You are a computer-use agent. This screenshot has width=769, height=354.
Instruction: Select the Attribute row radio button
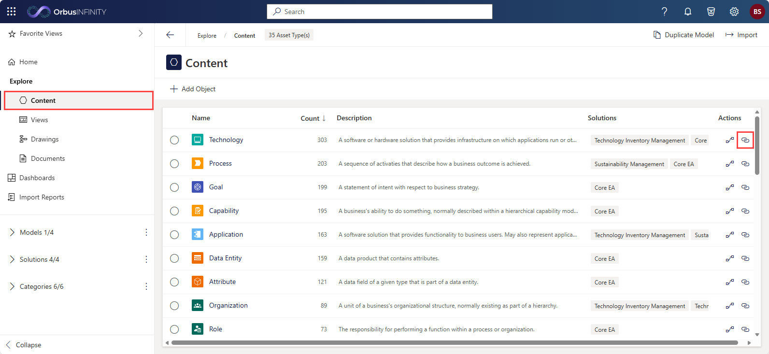(174, 282)
